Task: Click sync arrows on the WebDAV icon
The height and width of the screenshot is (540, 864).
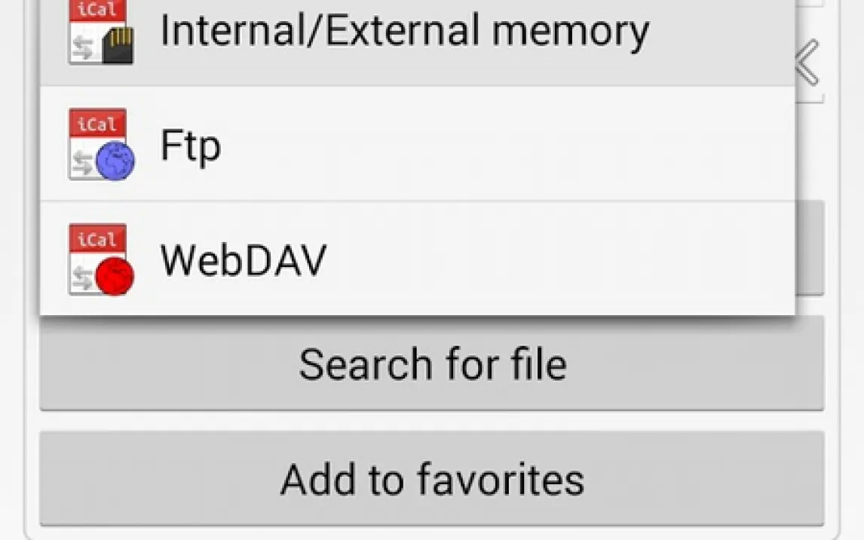Action: coord(81,276)
